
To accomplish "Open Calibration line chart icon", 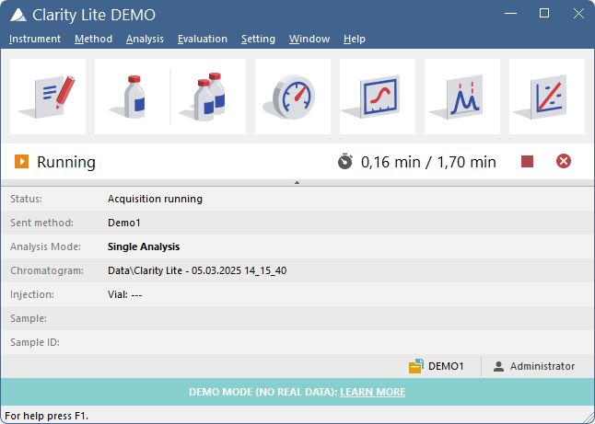I will click(547, 97).
